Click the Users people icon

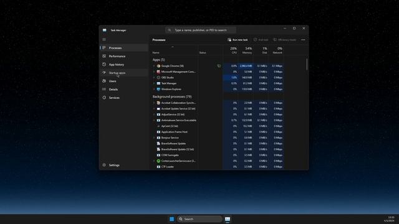pos(104,81)
